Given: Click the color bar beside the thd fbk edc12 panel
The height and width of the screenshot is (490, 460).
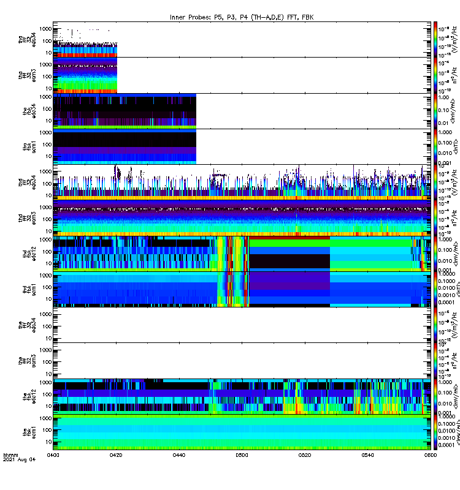Looking at the screenshot, I should coord(435,254).
